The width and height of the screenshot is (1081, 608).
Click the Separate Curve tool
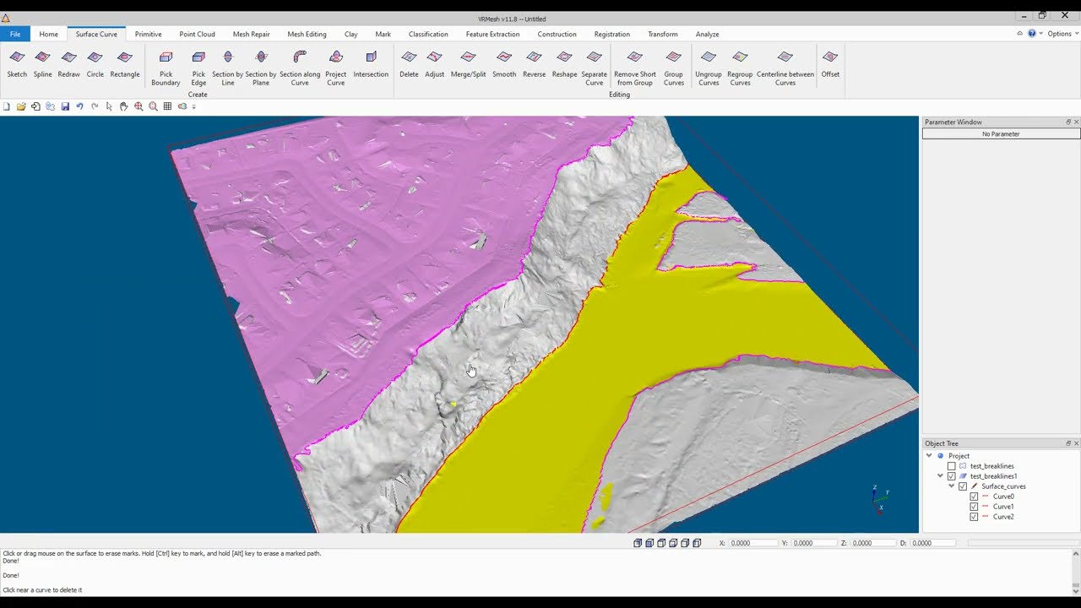[x=595, y=68]
